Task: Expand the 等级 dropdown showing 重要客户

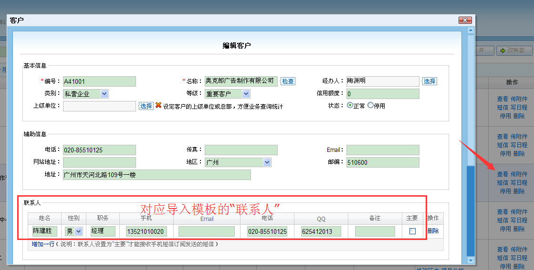Action: pyautogui.click(x=246, y=94)
